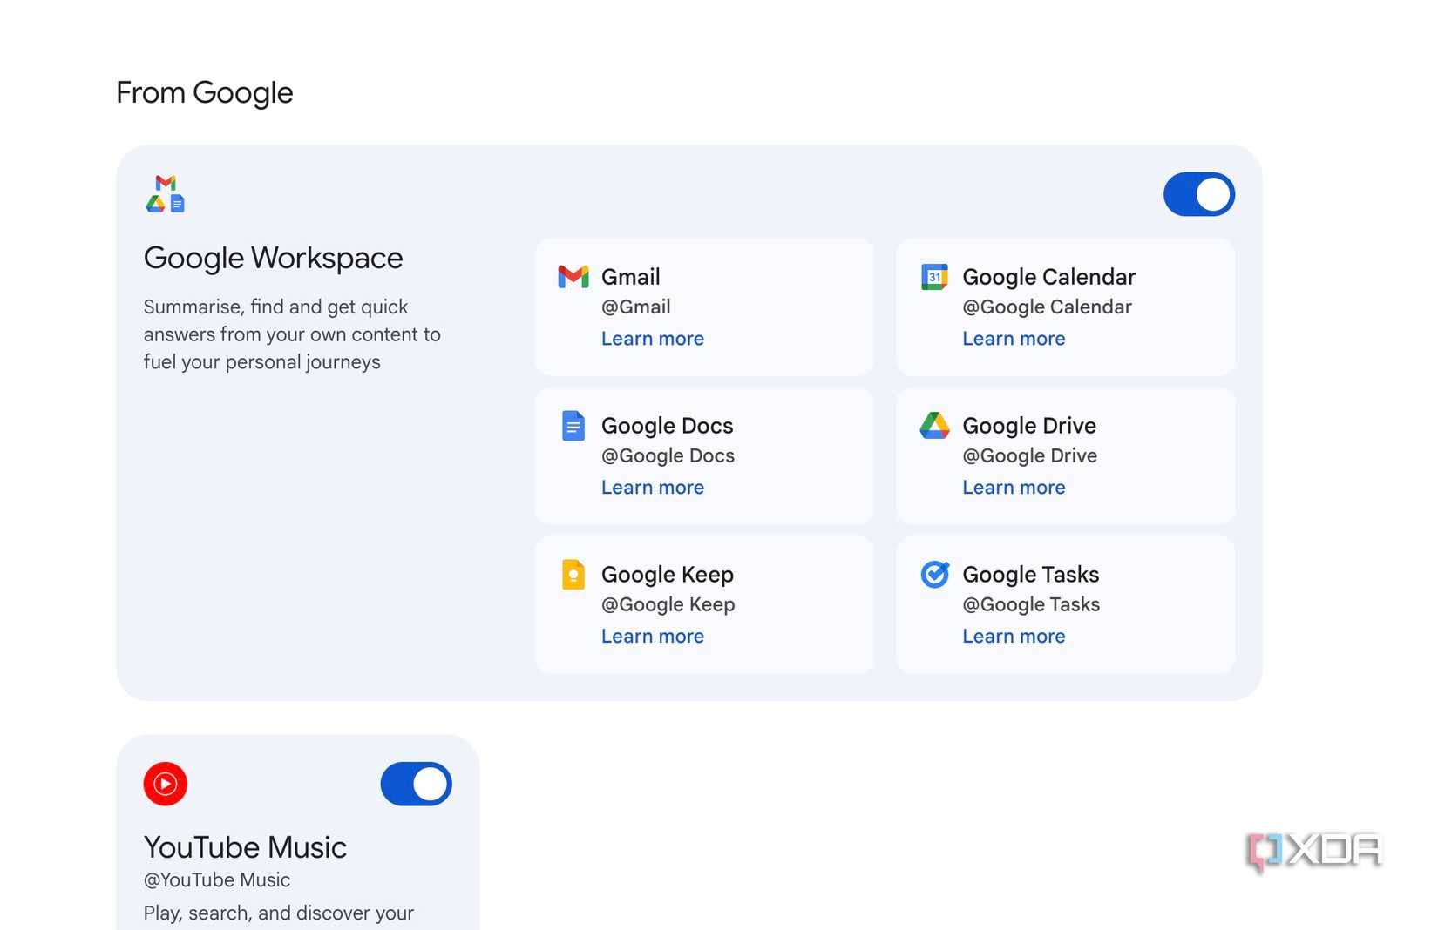Open Learn more for Google Drive
1438x930 pixels.
click(x=1014, y=488)
